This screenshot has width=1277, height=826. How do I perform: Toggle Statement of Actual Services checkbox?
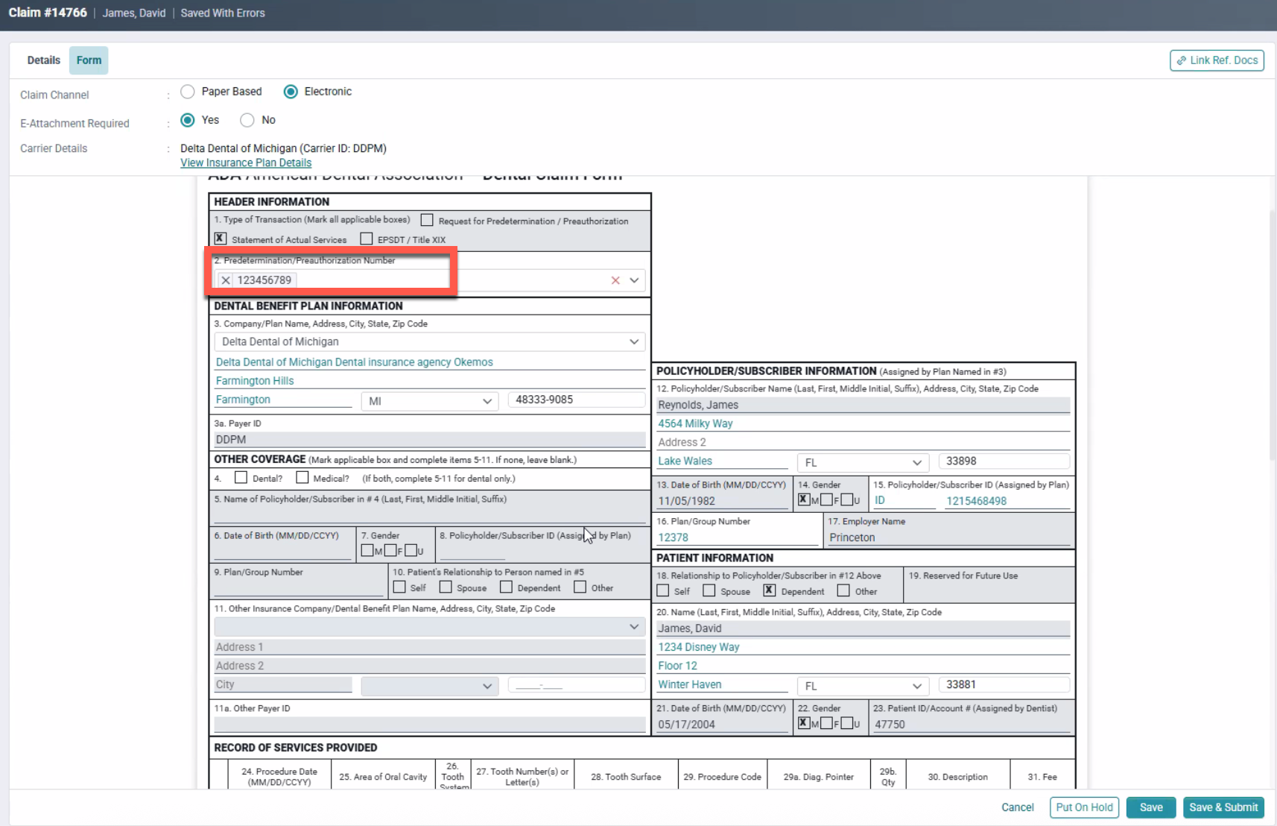[221, 239]
